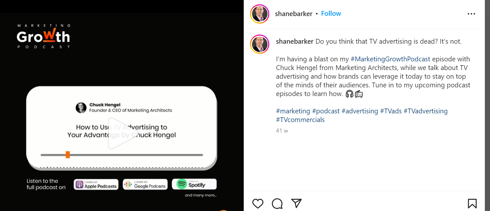Click the 41 w timestamp
This screenshot has width=490, height=211.
coord(282,130)
